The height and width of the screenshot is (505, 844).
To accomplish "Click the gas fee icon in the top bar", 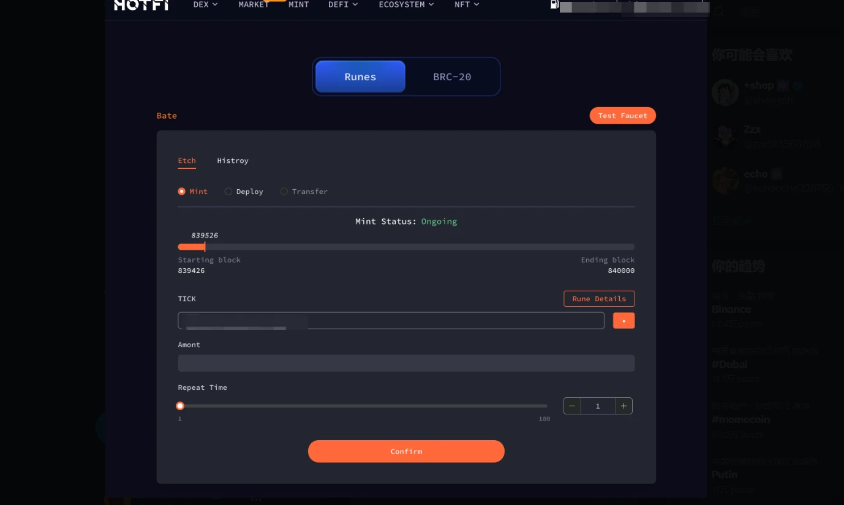I will coord(554,4).
